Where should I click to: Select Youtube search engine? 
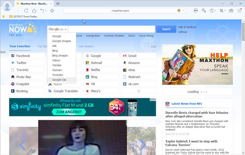[57, 75]
